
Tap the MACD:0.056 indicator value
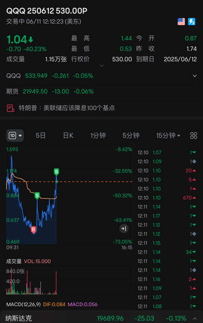(83, 304)
